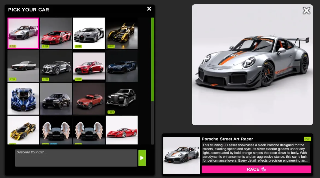Pick the red Lamborghini car thumbnail
The height and width of the screenshot is (178, 320).
click(x=56, y=33)
